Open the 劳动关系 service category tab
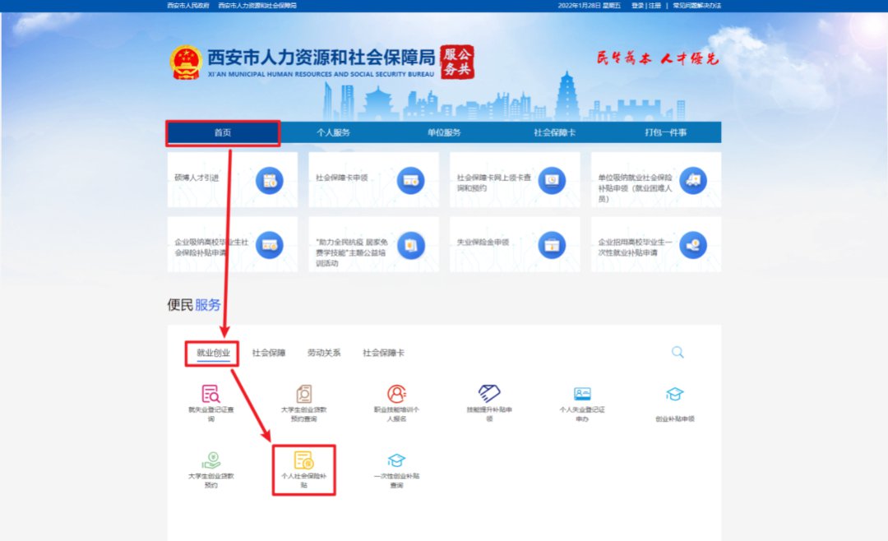This screenshot has height=541, width=888. click(x=324, y=353)
